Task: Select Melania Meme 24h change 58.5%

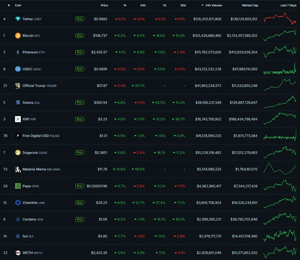Action: pos(138,170)
